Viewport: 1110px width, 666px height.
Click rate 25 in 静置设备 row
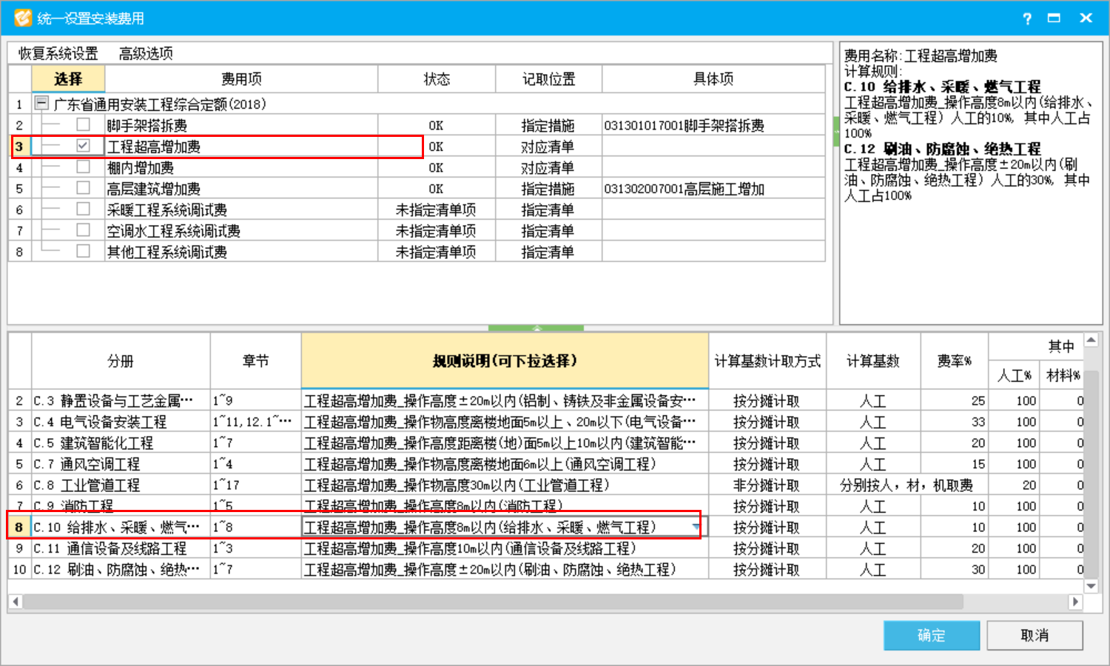click(954, 400)
